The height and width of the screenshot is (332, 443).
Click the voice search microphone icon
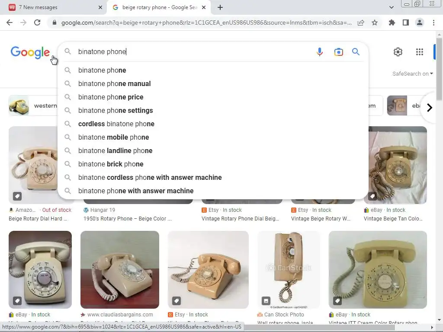(320, 52)
